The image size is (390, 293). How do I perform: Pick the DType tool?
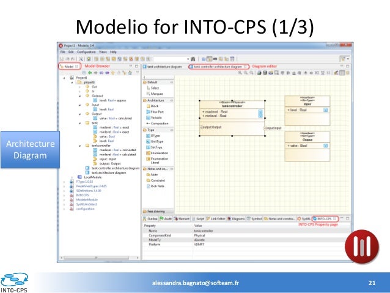[153, 136]
